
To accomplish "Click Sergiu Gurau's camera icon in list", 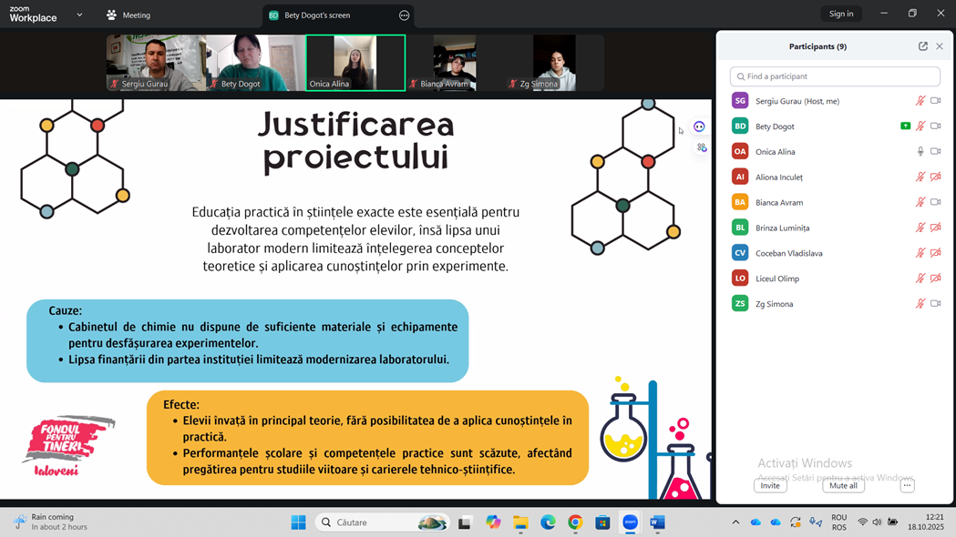I will tap(935, 101).
